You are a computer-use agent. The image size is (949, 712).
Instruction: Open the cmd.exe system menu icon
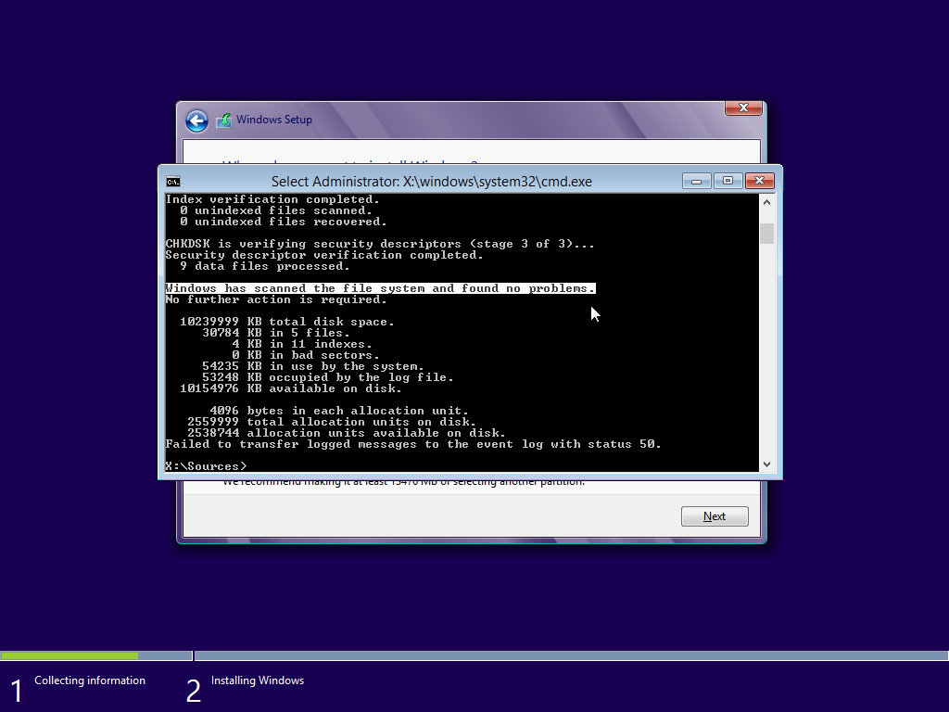coord(173,182)
